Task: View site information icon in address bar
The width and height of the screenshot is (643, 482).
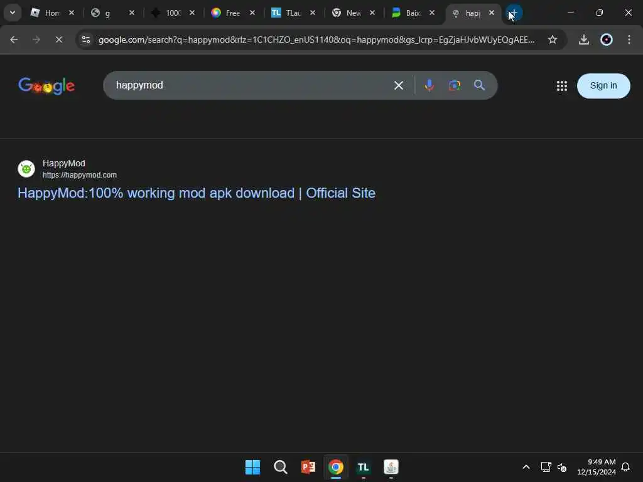Action: click(x=85, y=40)
